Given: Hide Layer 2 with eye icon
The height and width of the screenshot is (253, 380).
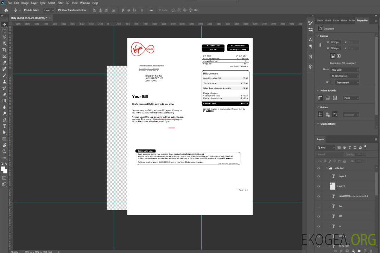Looking at the screenshot, I should click(319, 176).
